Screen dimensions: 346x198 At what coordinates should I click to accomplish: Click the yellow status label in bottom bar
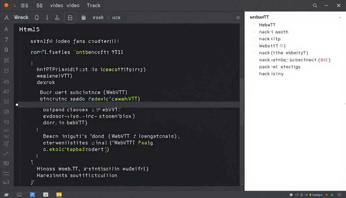(316, 195)
